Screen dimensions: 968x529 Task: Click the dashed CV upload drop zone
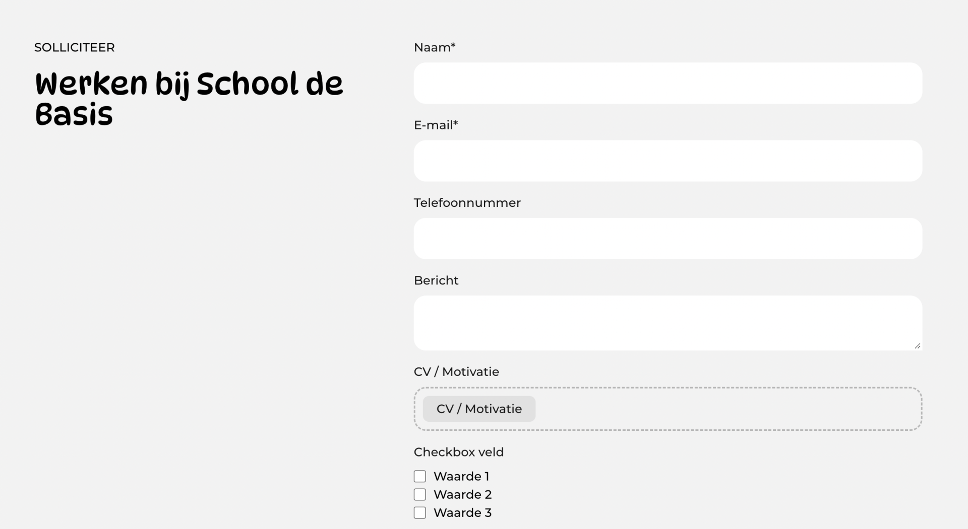[x=668, y=409]
